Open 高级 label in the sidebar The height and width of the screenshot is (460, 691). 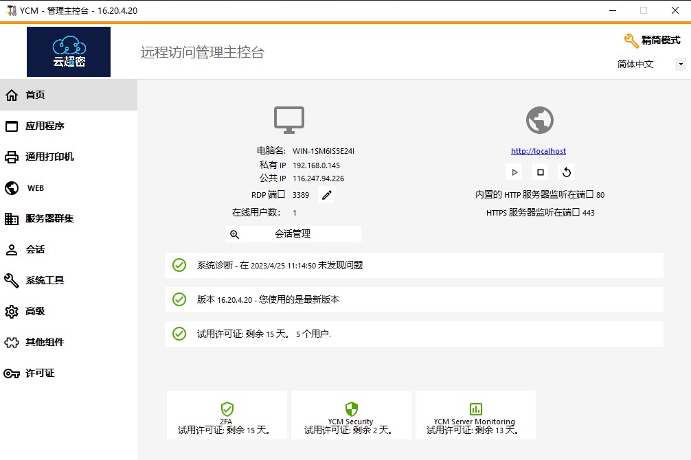pyautogui.click(x=35, y=311)
